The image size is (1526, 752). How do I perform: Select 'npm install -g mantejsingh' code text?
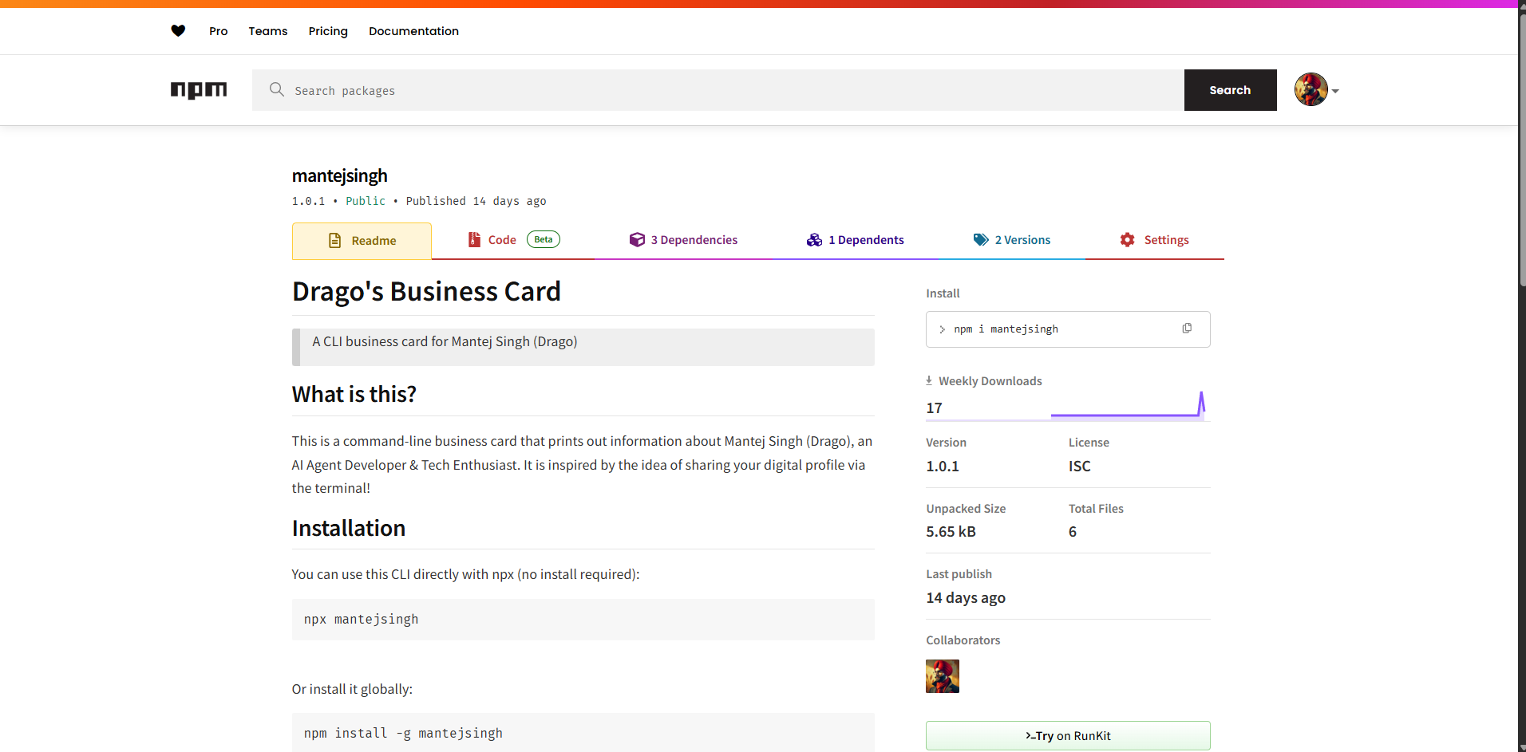[x=403, y=734]
